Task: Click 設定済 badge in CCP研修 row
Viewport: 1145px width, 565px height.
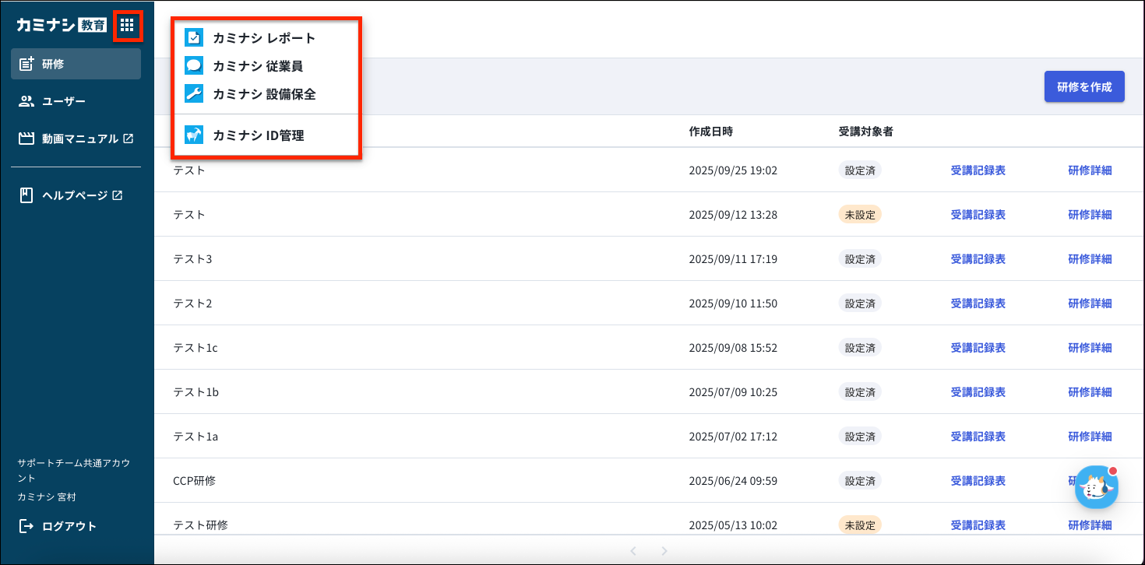Action: pos(860,480)
